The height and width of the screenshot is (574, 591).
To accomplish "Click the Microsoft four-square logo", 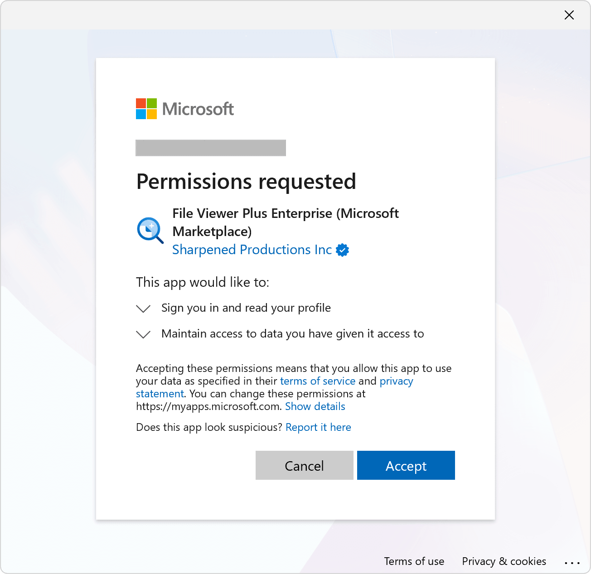I will [145, 109].
